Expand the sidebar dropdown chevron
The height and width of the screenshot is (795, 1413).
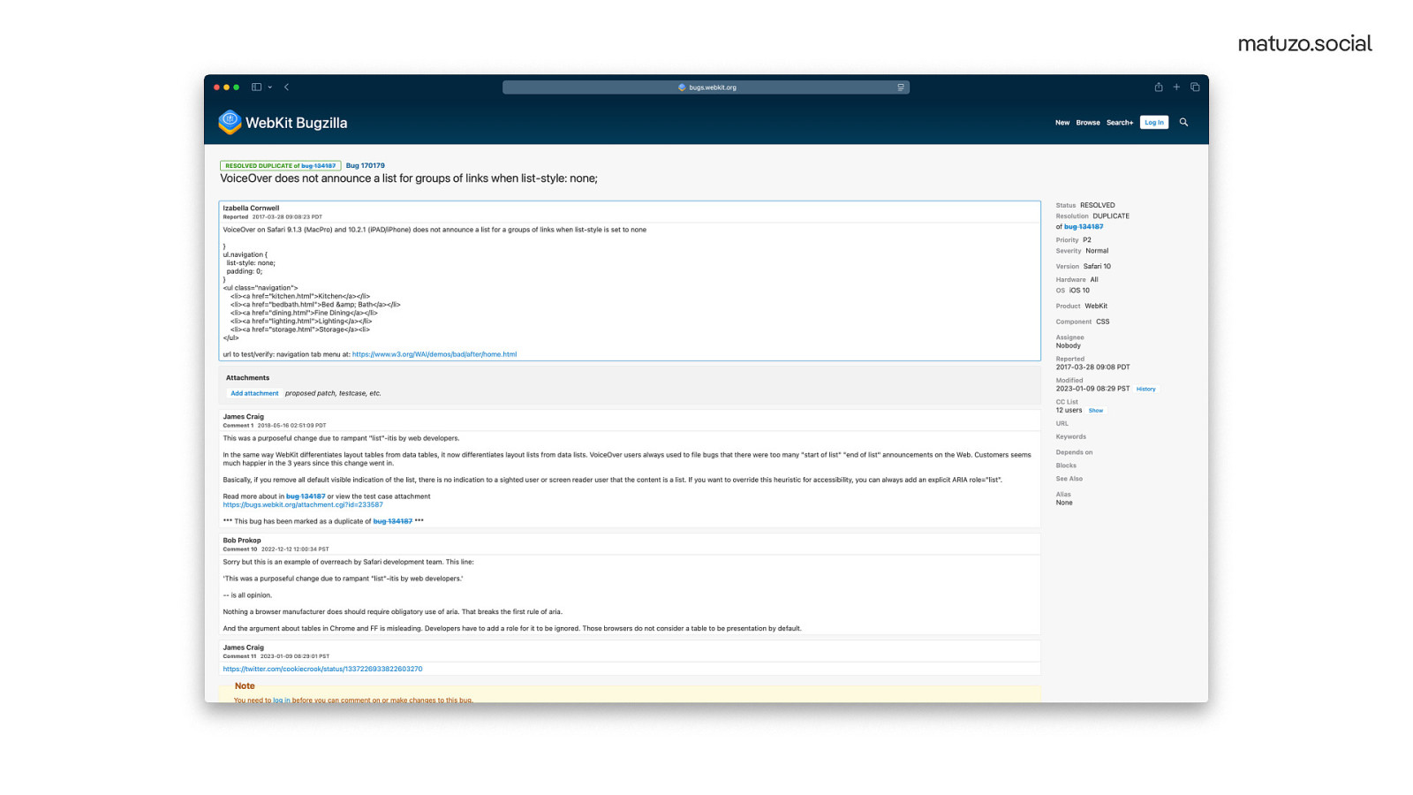click(270, 87)
